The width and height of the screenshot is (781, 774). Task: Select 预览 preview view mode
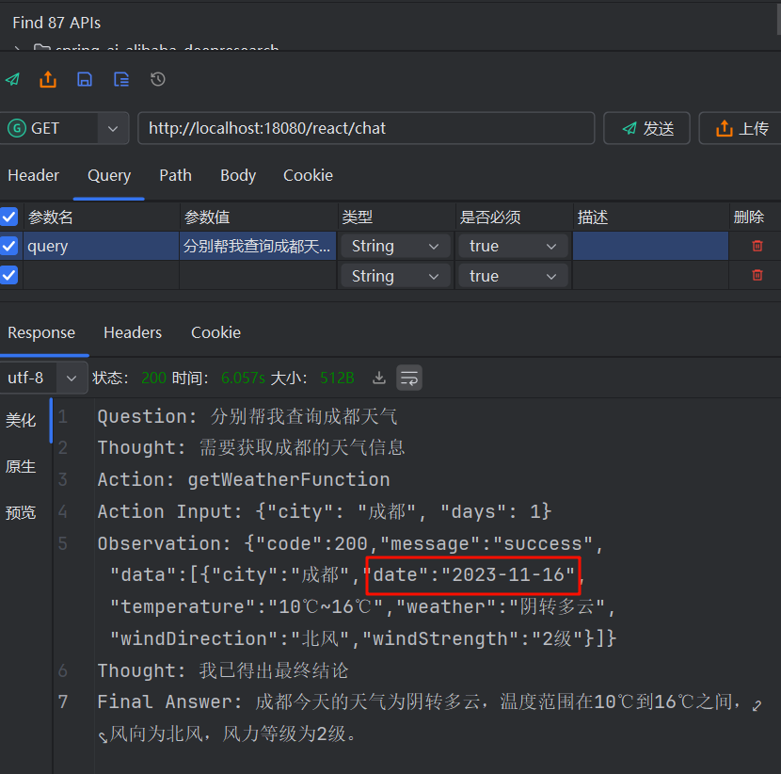tap(21, 512)
